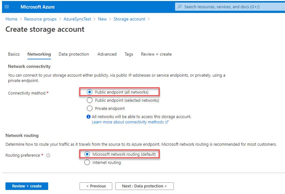285x194 pixels.
Task: Click the New breadcrumb link
Action: [102, 19]
